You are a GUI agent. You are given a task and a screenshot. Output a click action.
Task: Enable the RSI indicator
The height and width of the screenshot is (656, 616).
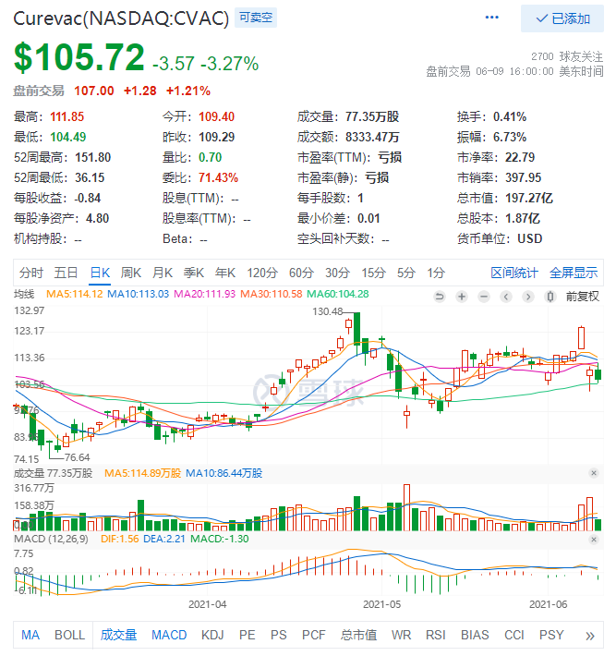[x=436, y=635]
